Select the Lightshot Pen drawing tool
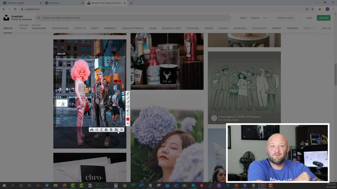This screenshot has height=189, width=337. point(128,94)
